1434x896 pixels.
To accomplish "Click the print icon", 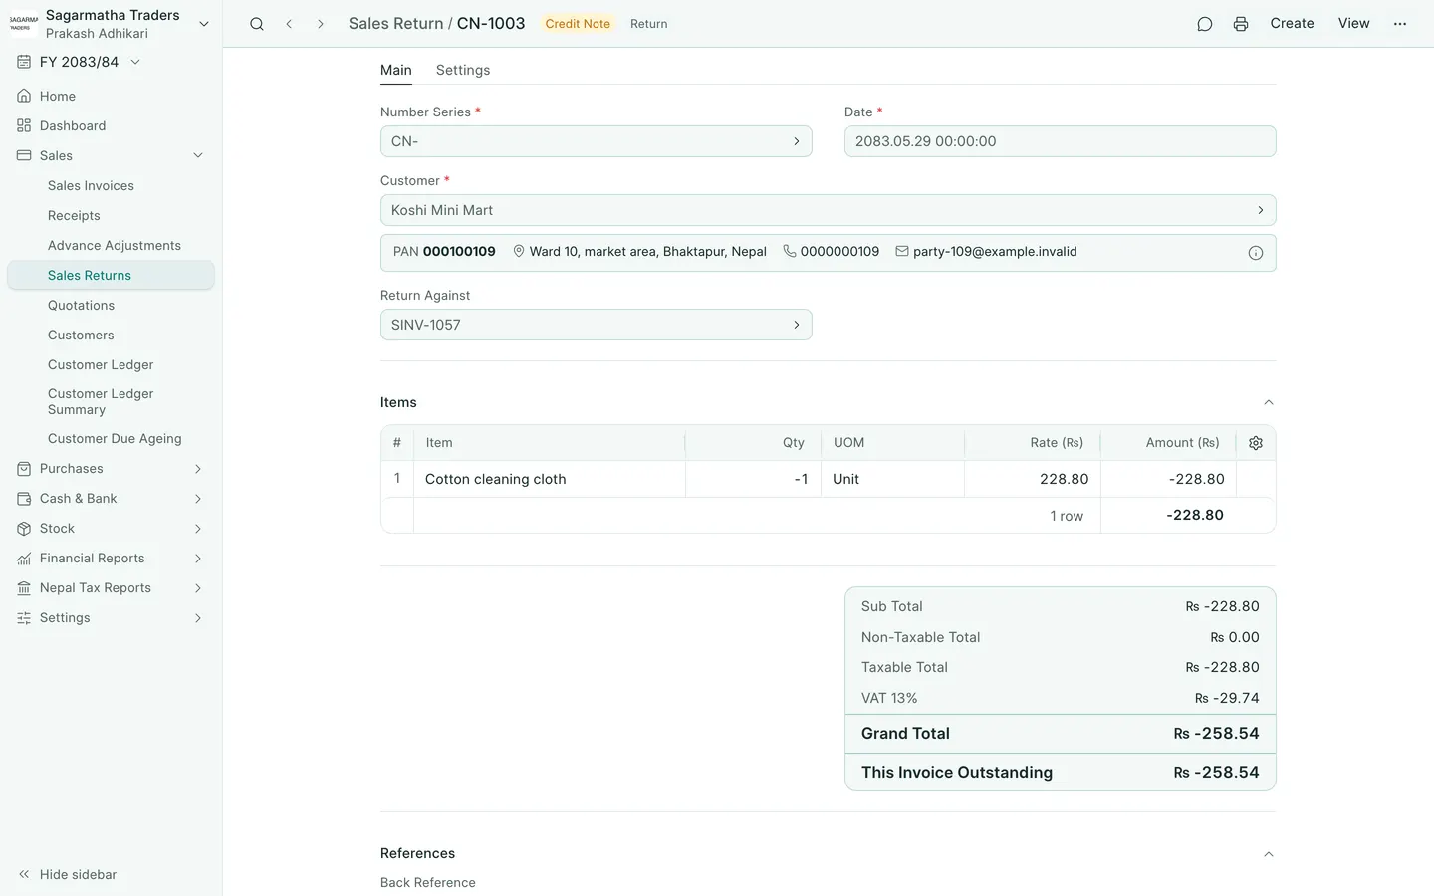I will [x=1241, y=24].
